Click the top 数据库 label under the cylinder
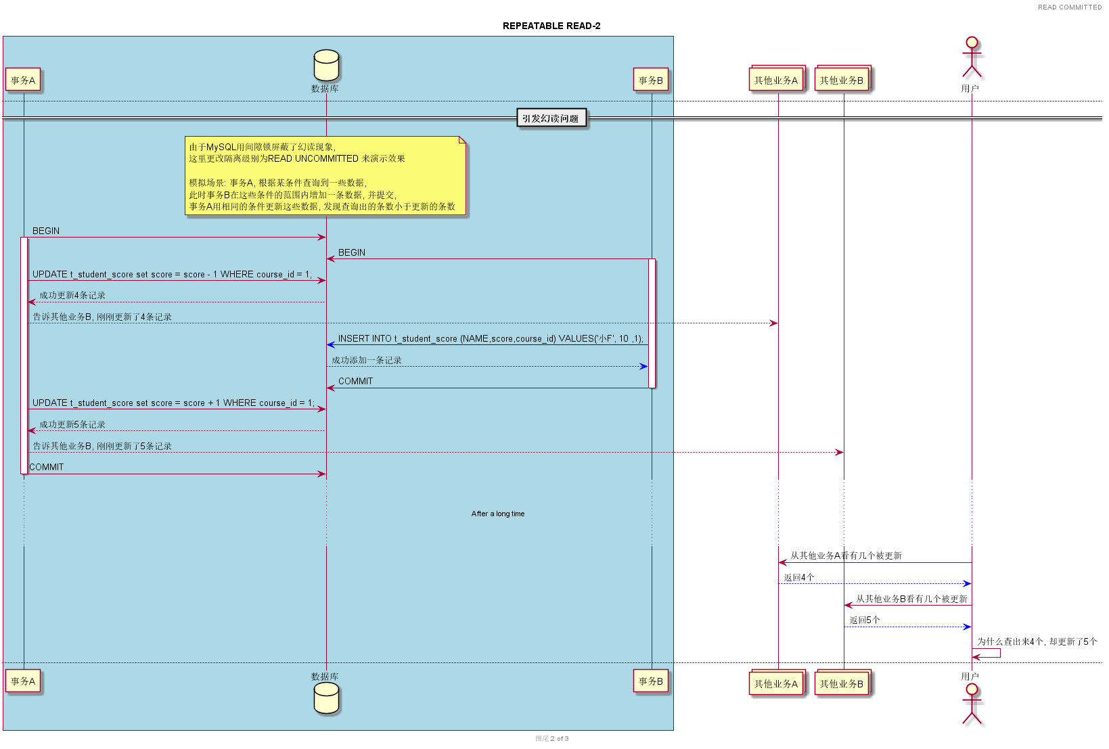The image size is (1109, 749). tap(325, 89)
